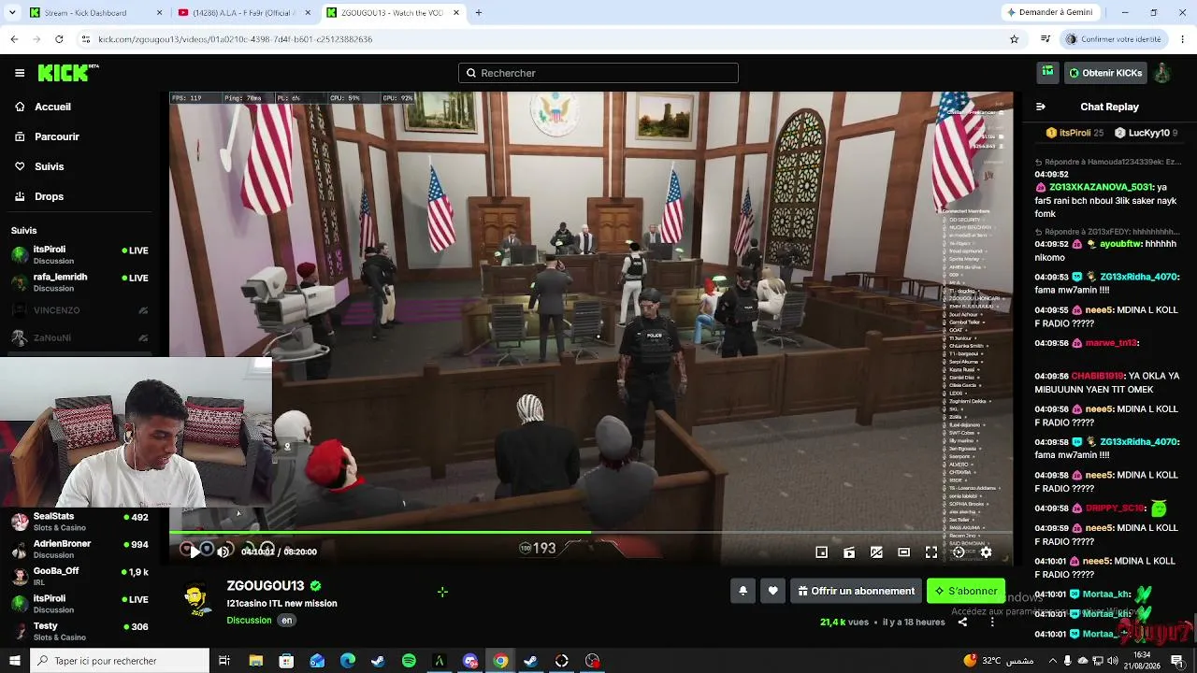Open the Discussion category link under the title

(x=249, y=621)
